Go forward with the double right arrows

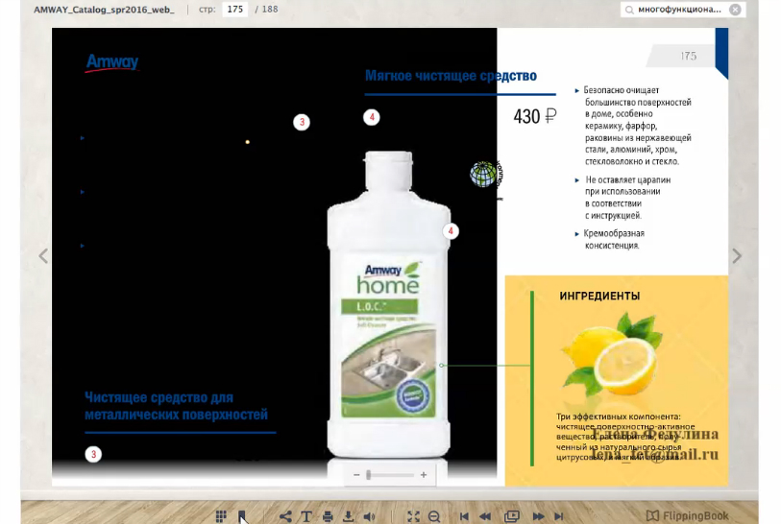[538, 516]
